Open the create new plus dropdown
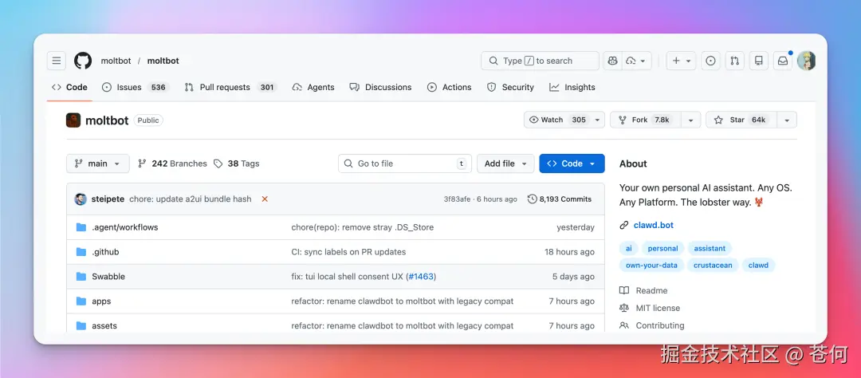861x378 pixels. [682, 61]
